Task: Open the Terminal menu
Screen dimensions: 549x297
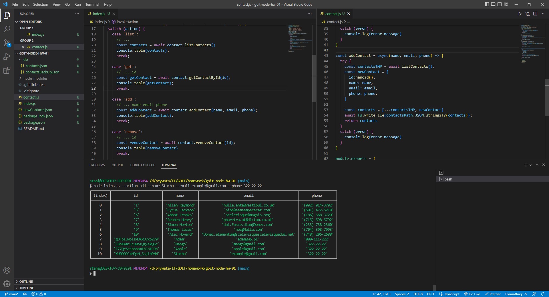Action: click(92, 4)
